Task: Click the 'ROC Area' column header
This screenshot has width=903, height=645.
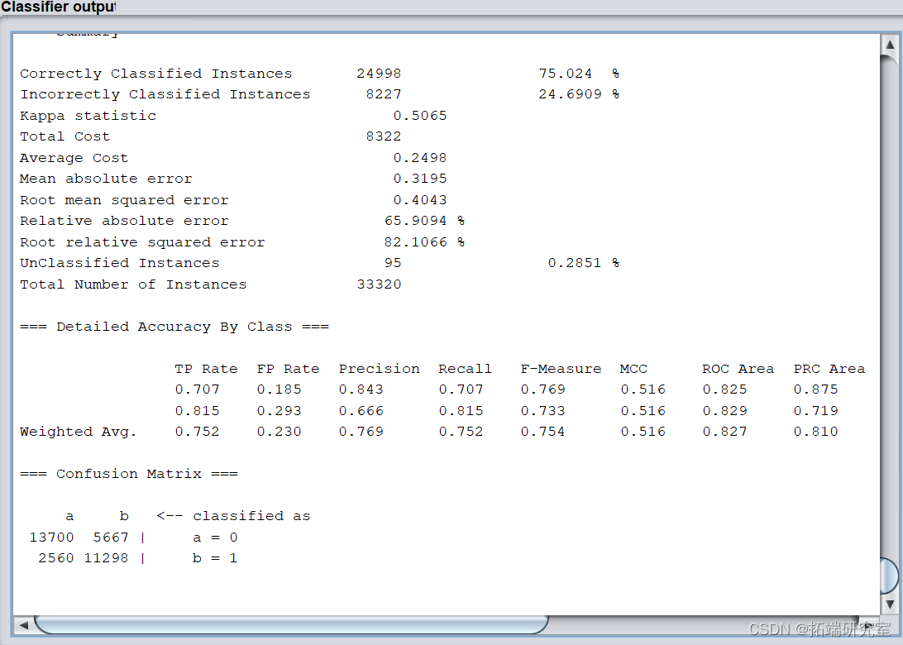Action: (x=738, y=369)
